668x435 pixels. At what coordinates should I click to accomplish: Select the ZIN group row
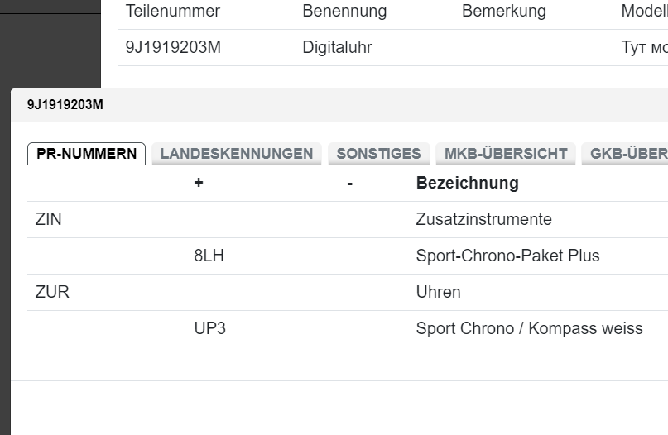[x=49, y=219]
